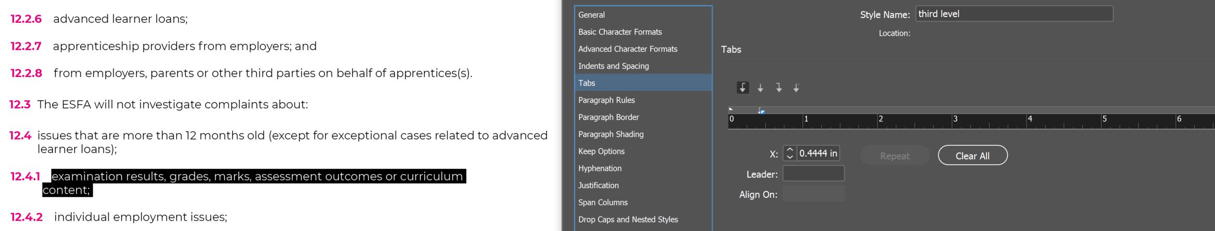Open Advanced Character Formats category
The width and height of the screenshot is (1215, 231).
(627, 49)
